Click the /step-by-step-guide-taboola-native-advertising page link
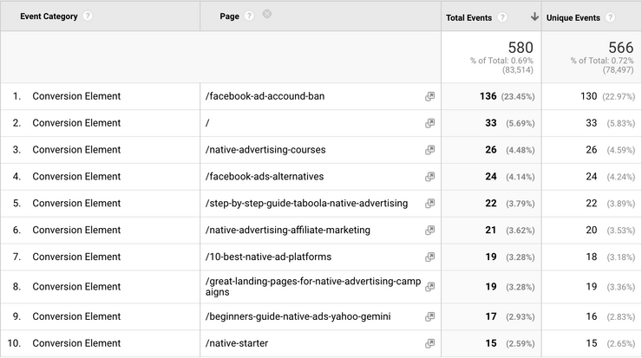Viewport: 642px width, 358px height. [x=306, y=204]
